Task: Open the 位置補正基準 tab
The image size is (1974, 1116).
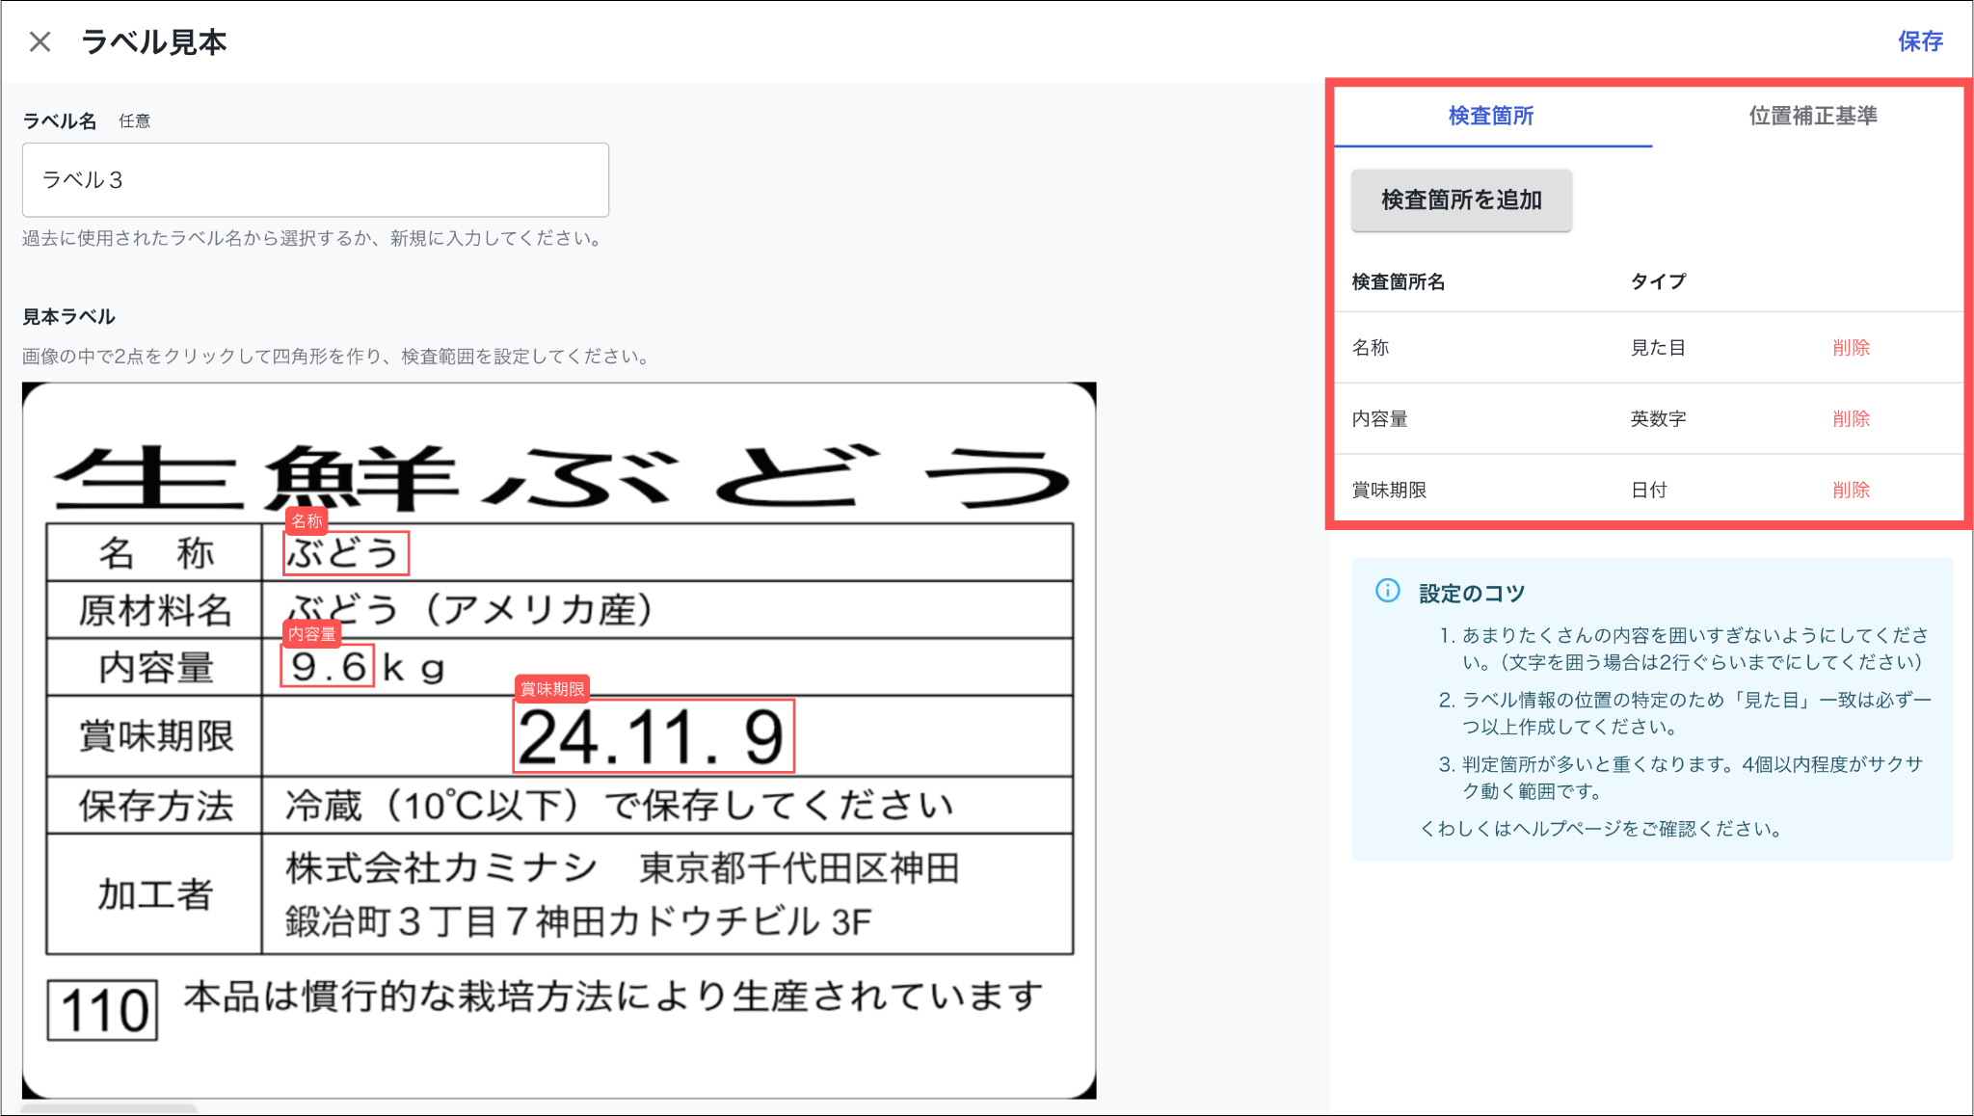Action: 1812,117
